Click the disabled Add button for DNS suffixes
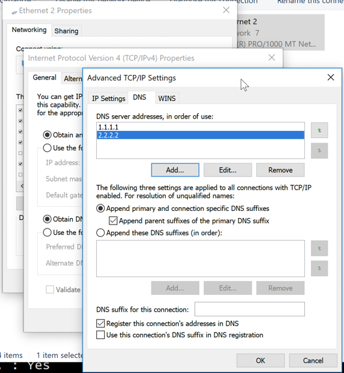This screenshot has height=373, width=344. [x=175, y=288]
